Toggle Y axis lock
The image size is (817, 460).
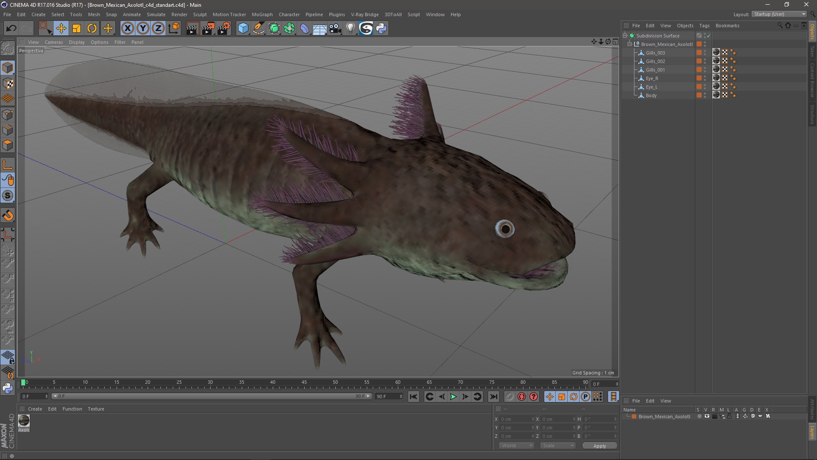coord(143,29)
